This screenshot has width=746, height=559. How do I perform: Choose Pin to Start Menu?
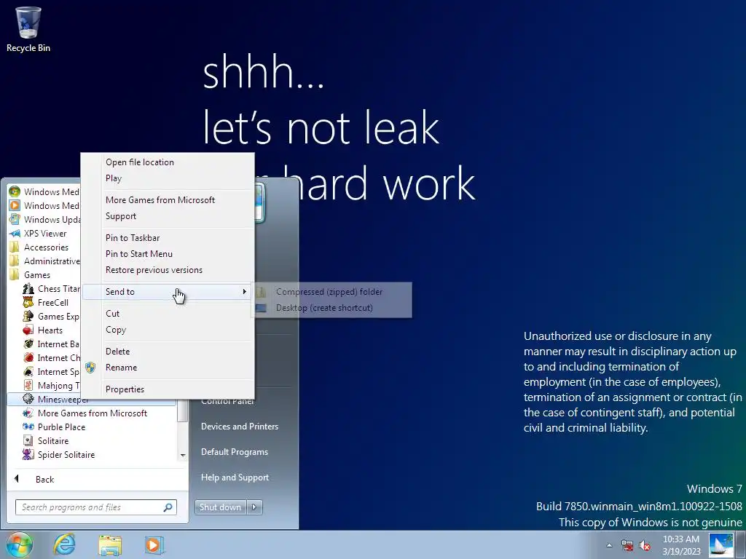click(139, 254)
